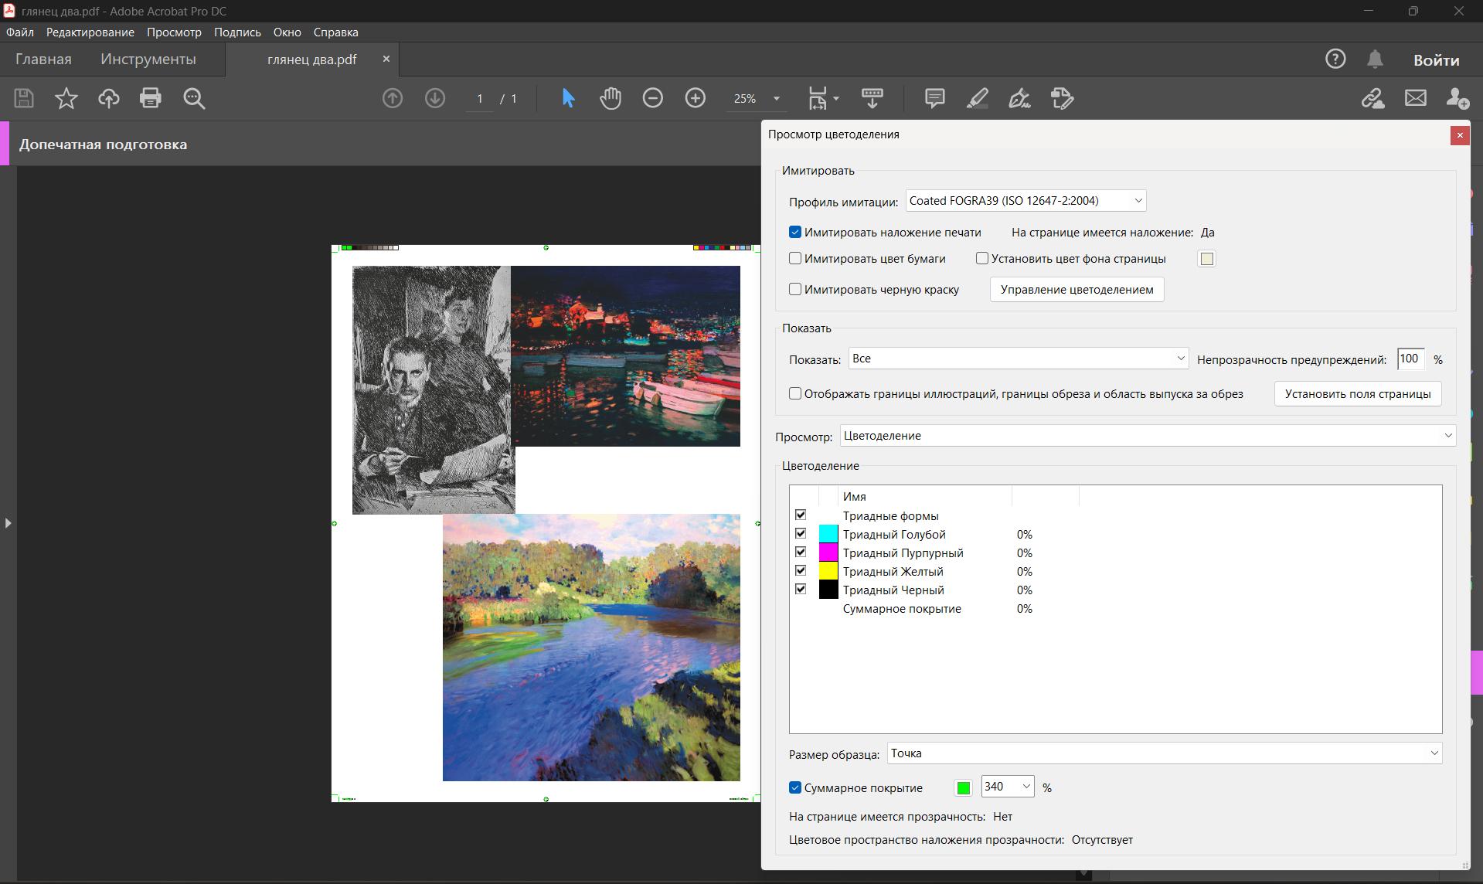Open the Print dialog icon
The height and width of the screenshot is (884, 1483).
click(151, 98)
